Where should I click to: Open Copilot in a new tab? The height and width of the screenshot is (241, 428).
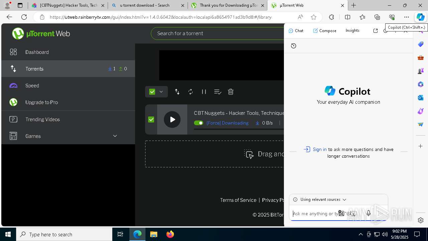coord(376,31)
